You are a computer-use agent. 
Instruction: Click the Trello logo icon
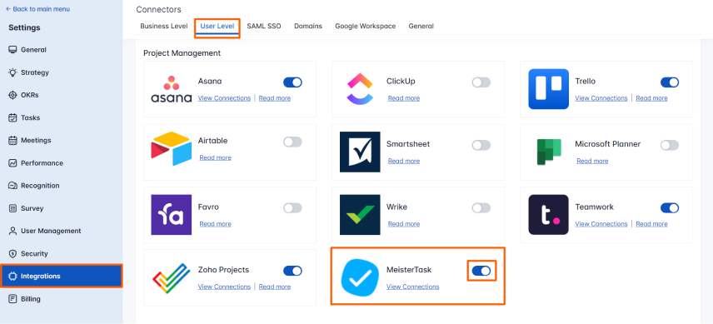click(548, 89)
